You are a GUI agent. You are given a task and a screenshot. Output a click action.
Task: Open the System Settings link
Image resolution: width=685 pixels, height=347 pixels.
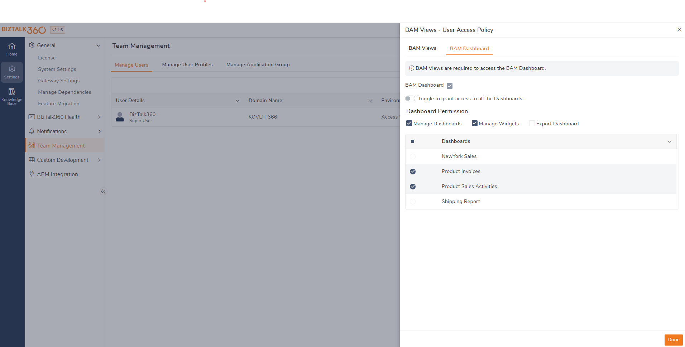point(57,69)
